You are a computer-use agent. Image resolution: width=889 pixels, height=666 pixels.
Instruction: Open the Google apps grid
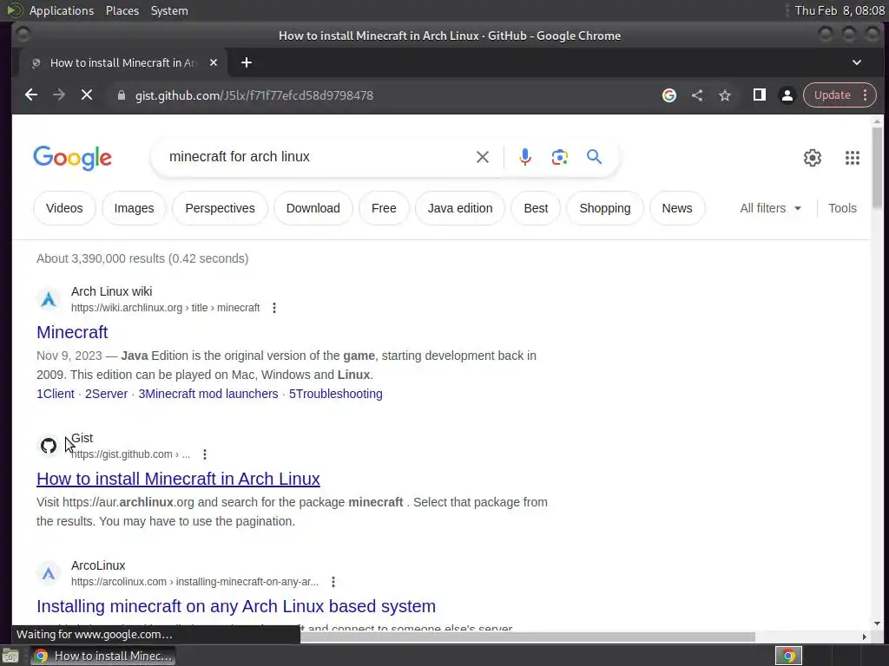coord(853,158)
